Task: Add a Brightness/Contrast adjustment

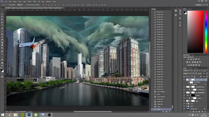Action: point(188,59)
